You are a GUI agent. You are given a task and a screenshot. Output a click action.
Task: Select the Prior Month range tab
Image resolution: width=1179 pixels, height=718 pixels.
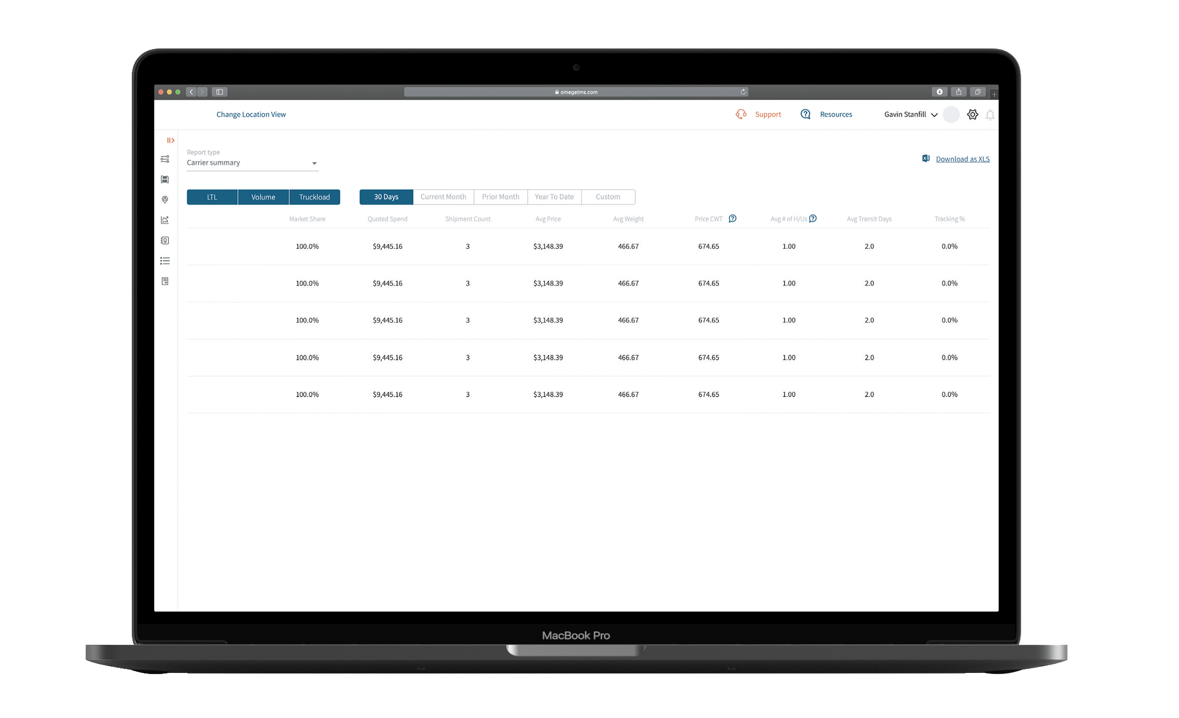501,197
